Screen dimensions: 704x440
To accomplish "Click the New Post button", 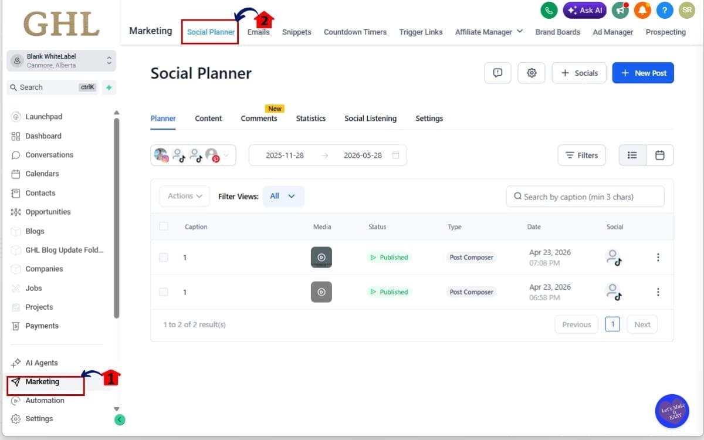I will (x=643, y=73).
